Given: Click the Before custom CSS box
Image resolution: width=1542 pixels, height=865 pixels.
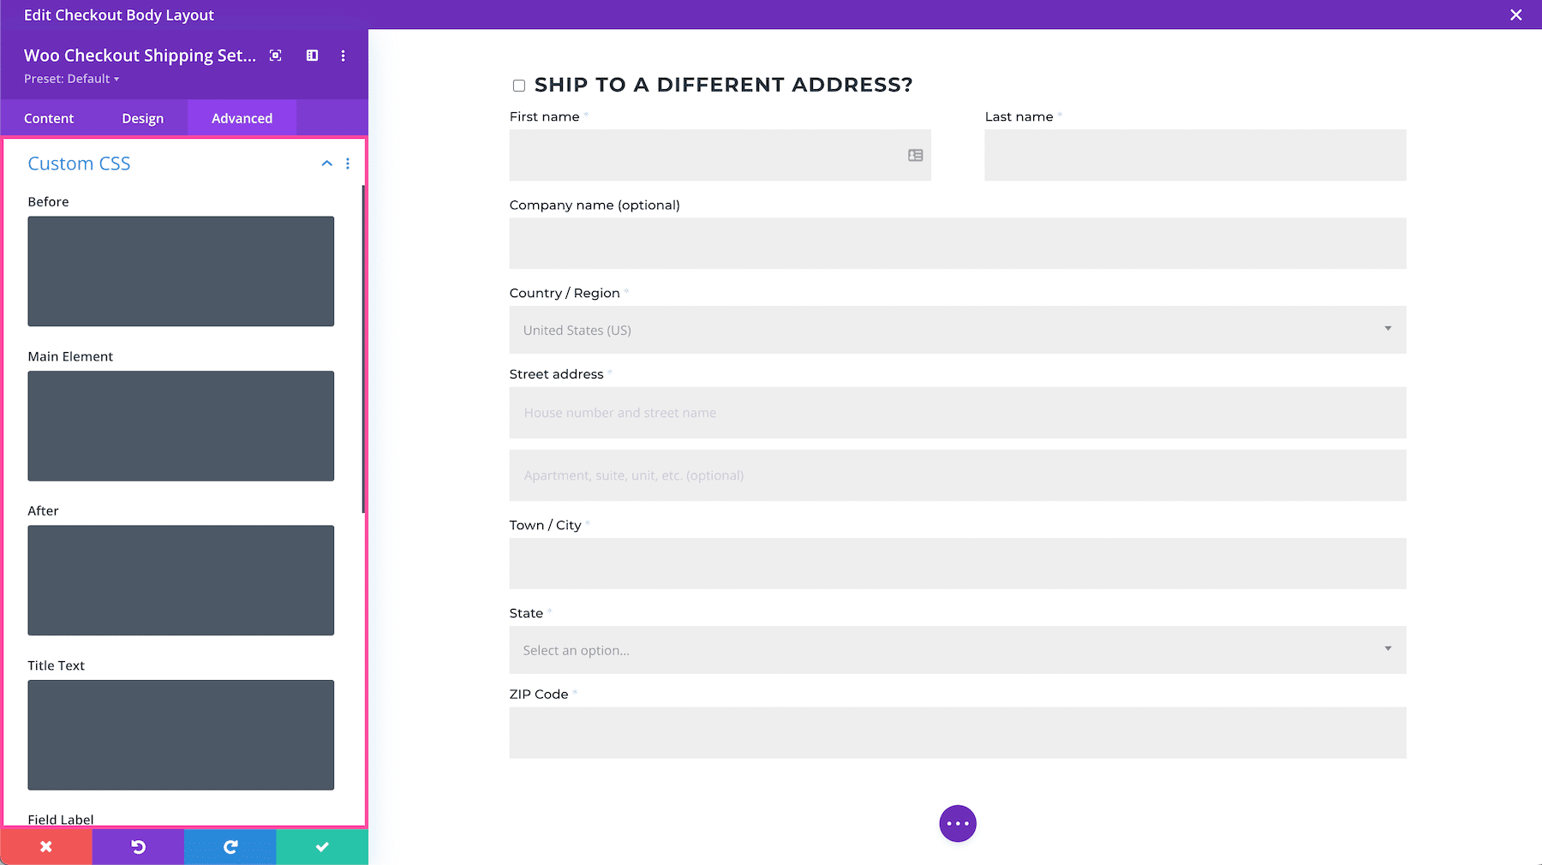Looking at the screenshot, I should (x=180, y=271).
